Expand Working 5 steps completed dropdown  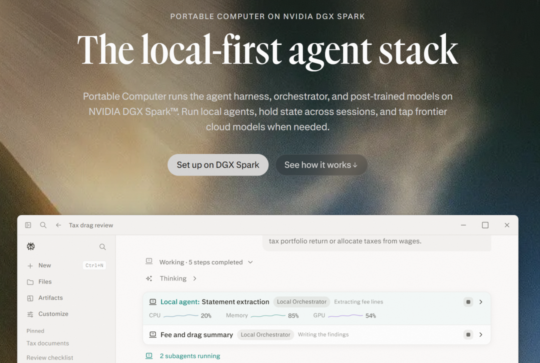click(x=250, y=262)
